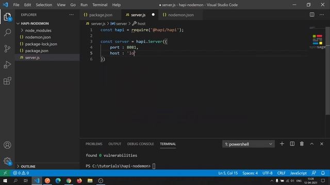This screenshot has height=185, width=330.
Task: Create a new terminal with plus icon
Action: pyautogui.click(x=282, y=144)
